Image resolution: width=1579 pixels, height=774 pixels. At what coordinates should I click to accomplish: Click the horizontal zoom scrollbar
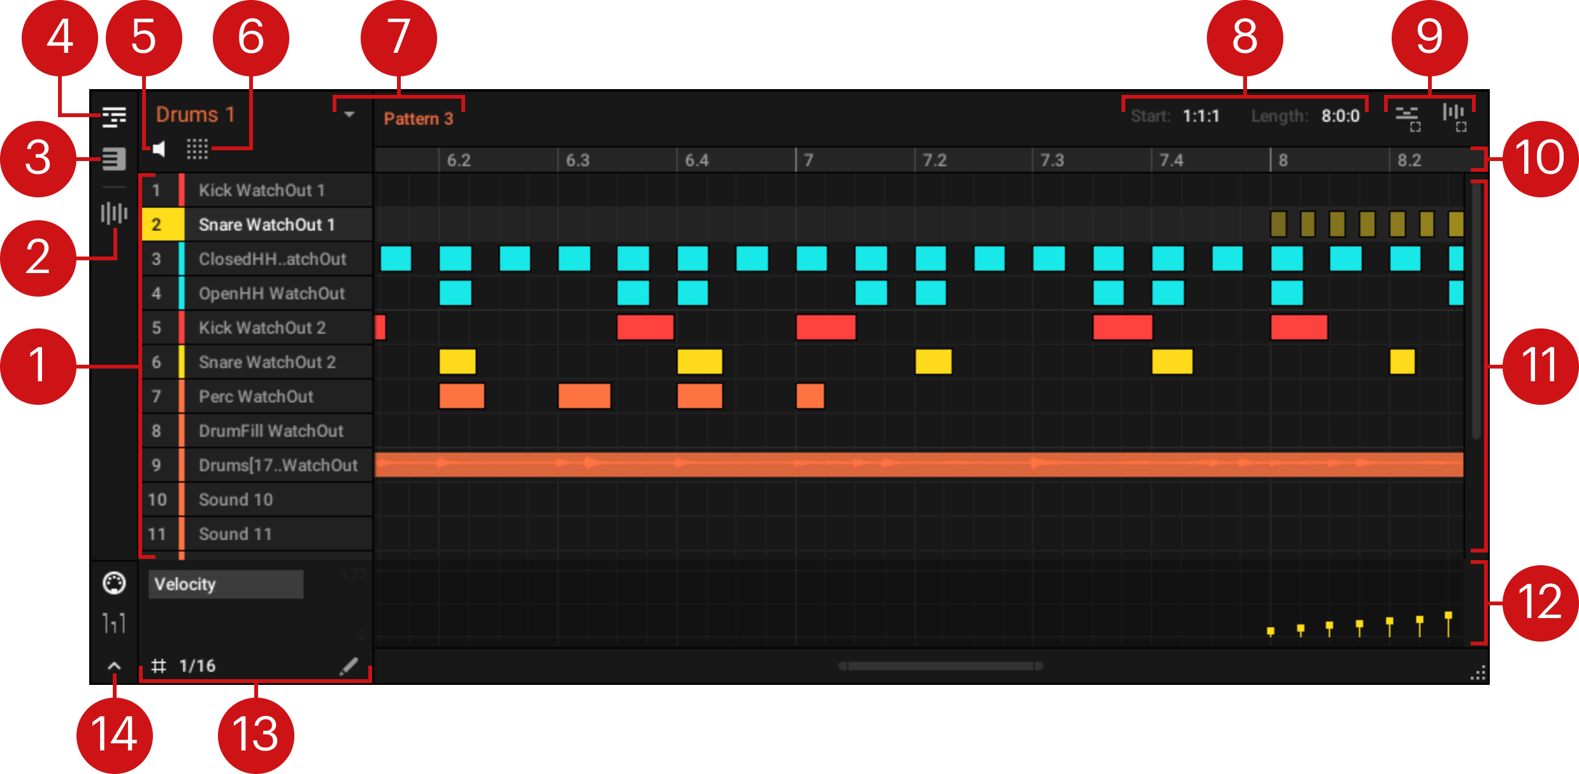[x=941, y=666]
